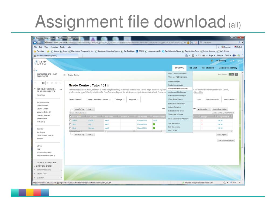Viewport: 276px width, 207px height.
Task: Click the green needs-grading icon in Tina's row
Action: [x=154, y=124]
